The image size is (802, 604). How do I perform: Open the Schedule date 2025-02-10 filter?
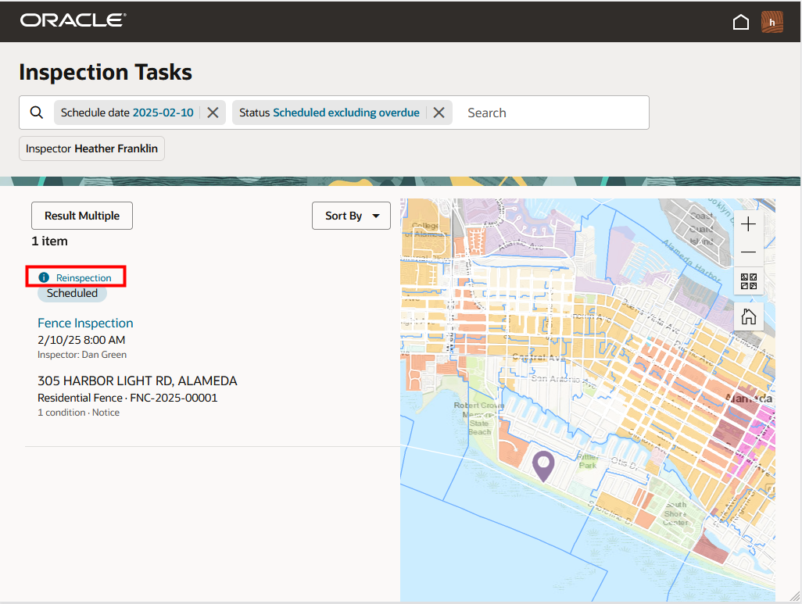click(127, 113)
